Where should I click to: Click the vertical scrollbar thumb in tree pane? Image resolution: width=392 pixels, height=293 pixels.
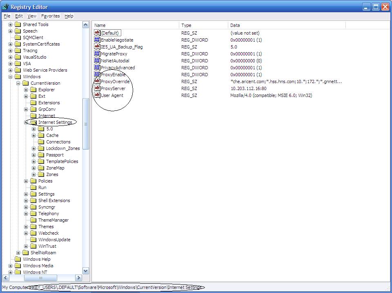(x=85, y=124)
